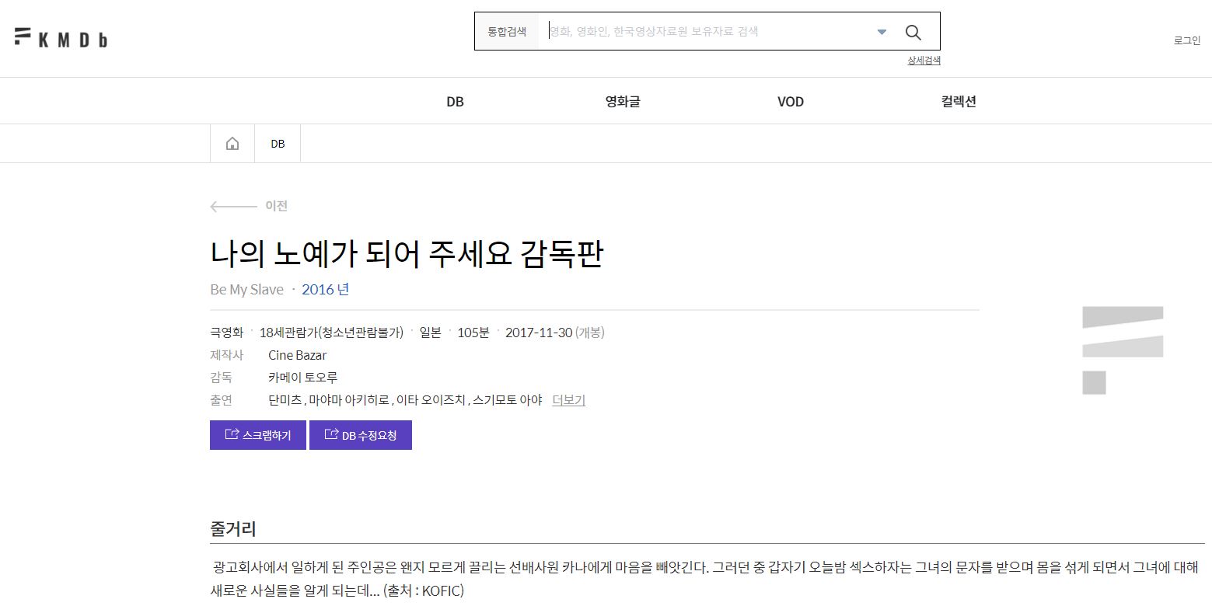Click the magnifying glass search icon
The height and width of the screenshot is (606, 1212).
tap(913, 32)
